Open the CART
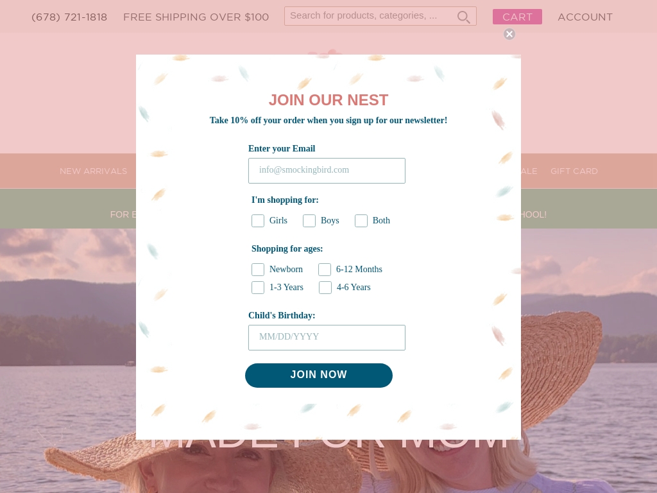 [x=517, y=17]
